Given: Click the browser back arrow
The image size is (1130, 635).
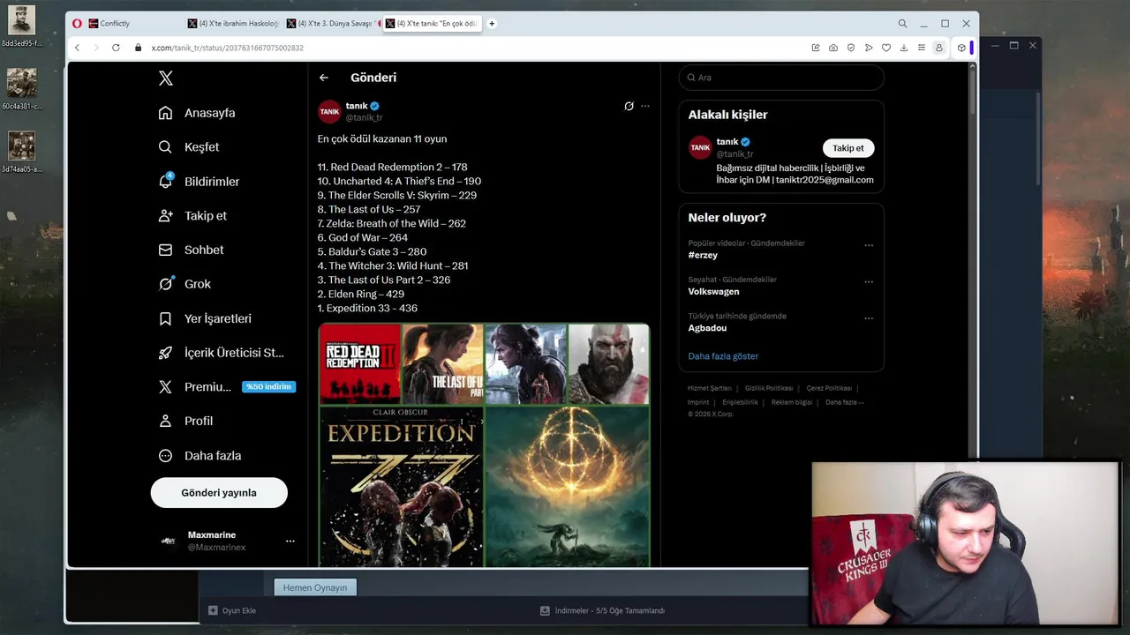Looking at the screenshot, I should coord(77,48).
